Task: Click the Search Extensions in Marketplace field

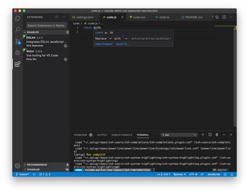Action: click(47, 25)
